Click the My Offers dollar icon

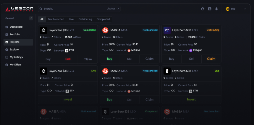click(x=7, y=65)
